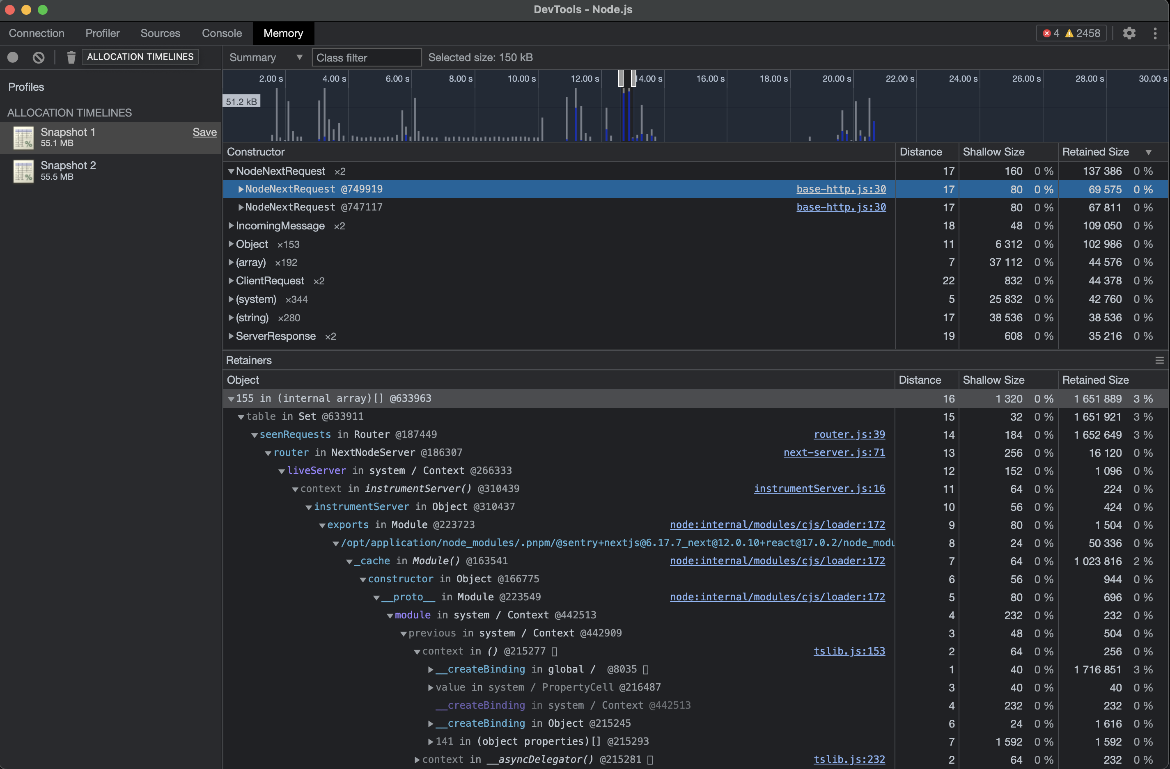The width and height of the screenshot is (1170, 769).
Task: Select the (string) ×280 row
Action: tap(695, 318)
